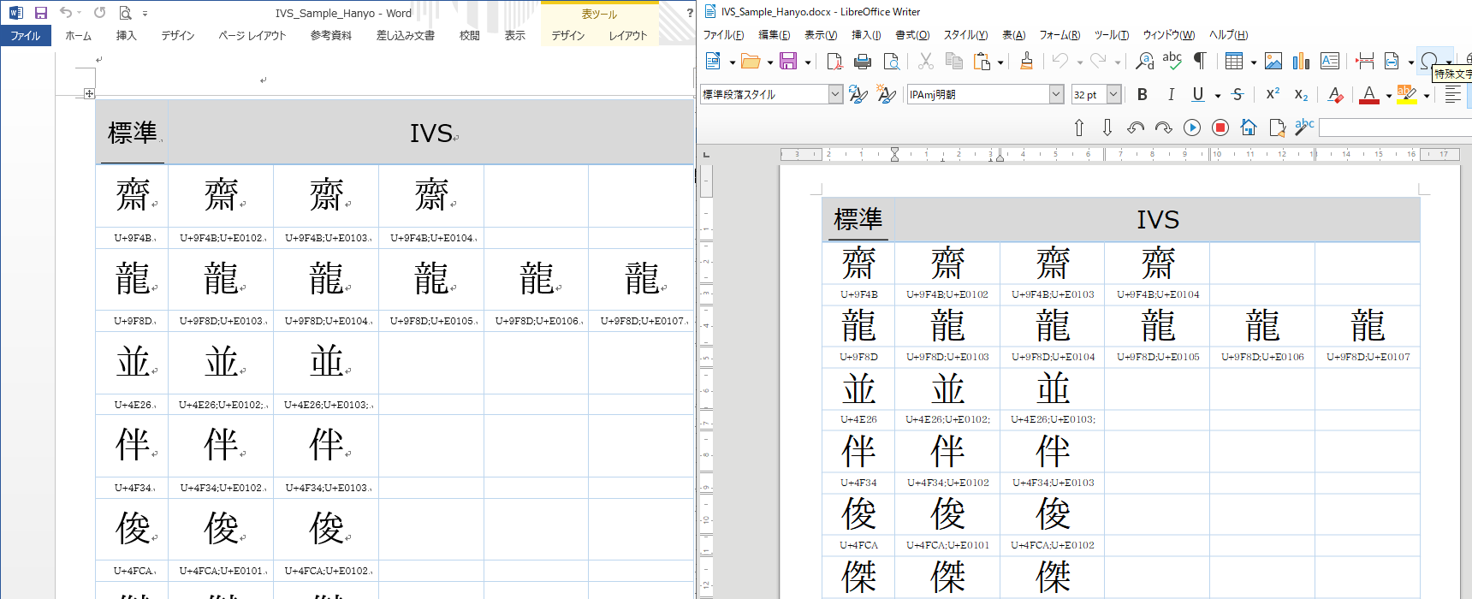Click the red stop button icon
The image size is (1472, 599).
[x=1220, y=128]
